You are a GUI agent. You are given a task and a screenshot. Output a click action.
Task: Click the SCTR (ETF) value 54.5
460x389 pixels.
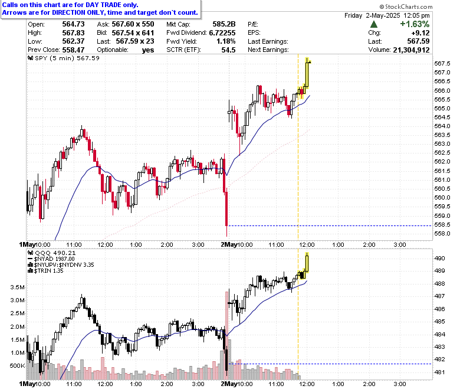[229, 50]
